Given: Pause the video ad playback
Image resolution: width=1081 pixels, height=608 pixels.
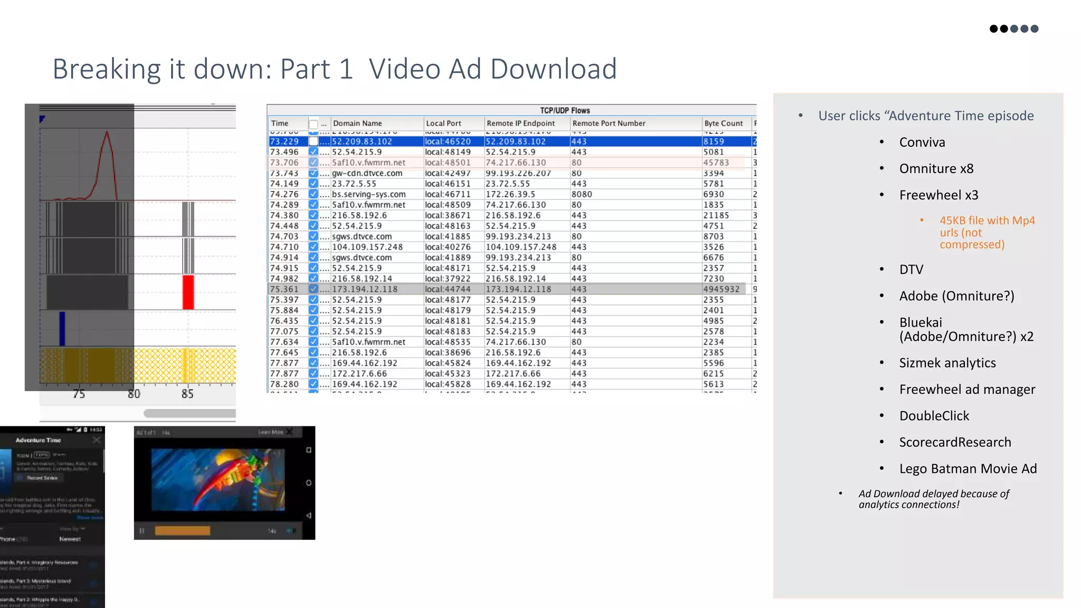Looking at the screenshot, I should (x=141, y=530).
